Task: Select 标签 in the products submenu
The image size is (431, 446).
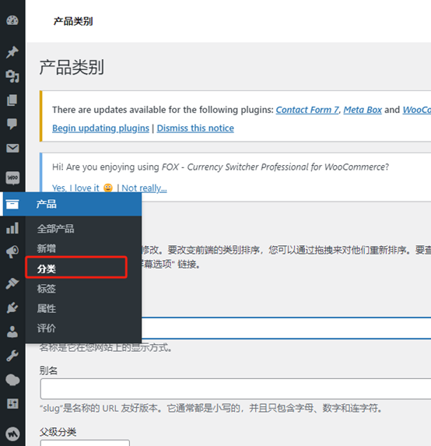Action: coord(47,289)
